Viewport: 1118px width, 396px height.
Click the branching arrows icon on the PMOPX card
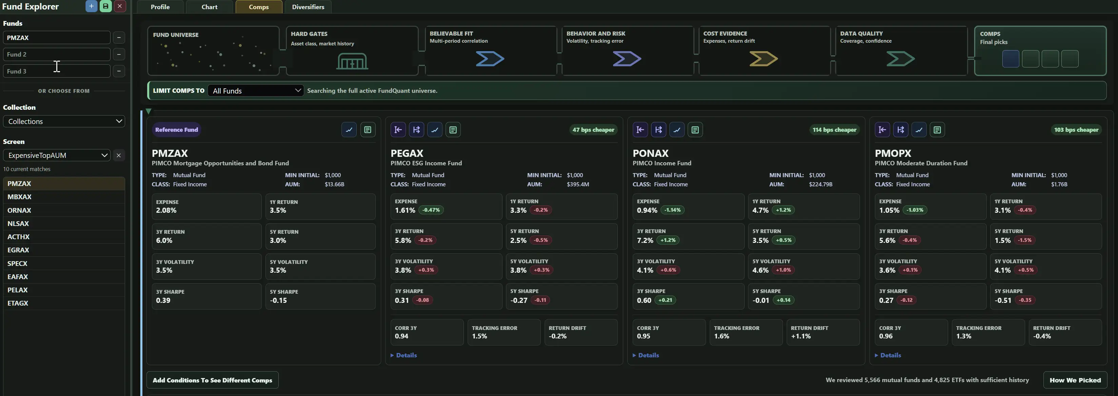click(x=901, y=130)
